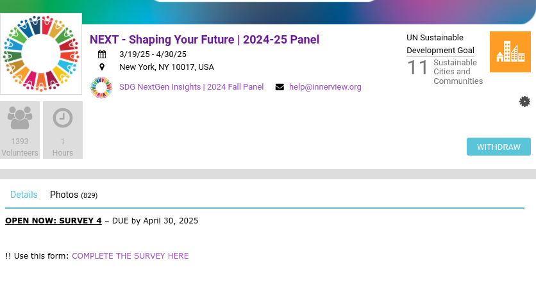Switch to the Details tab

tap(24, 195)
